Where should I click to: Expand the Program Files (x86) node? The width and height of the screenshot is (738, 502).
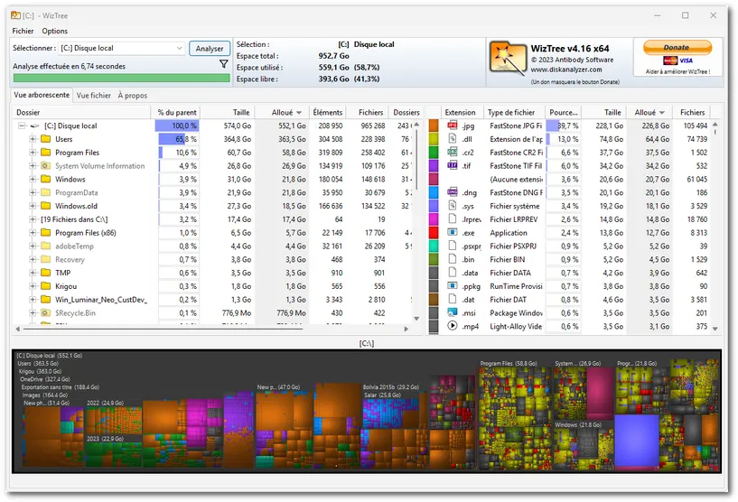tap(33, 232)
